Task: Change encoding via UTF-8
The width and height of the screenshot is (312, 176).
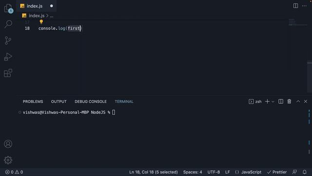Action: click(214, 172)
